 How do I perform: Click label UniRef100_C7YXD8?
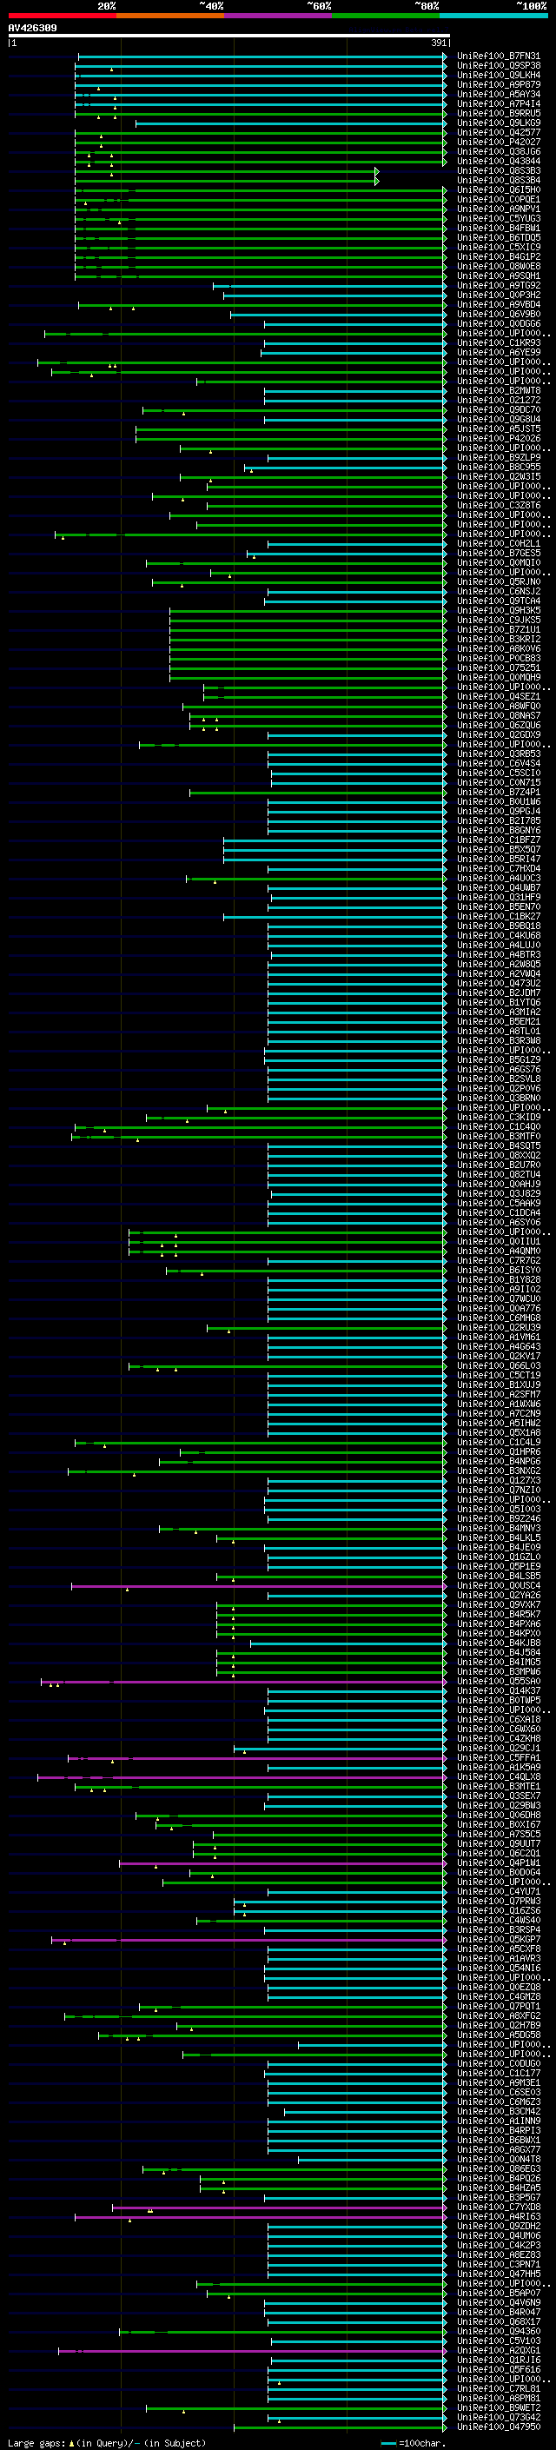tap(499, 2207)
